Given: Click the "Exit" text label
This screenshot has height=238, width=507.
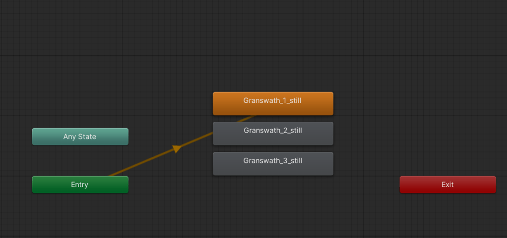Looking at the screenshot, I should click(447, 185).
